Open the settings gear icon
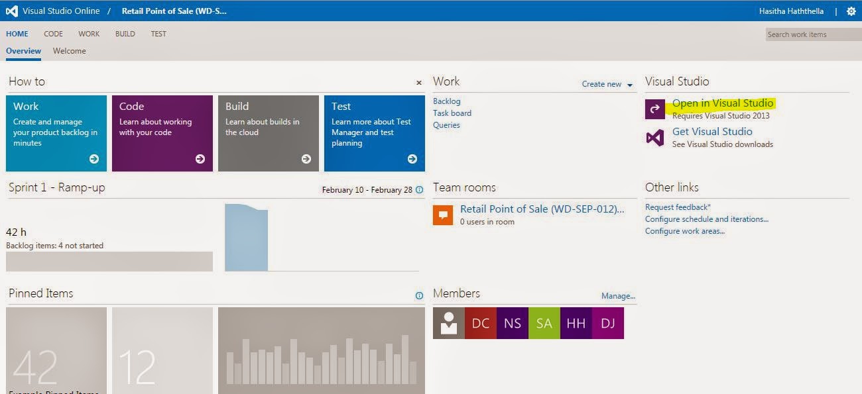The width and height of the screenshot is (862, 394). tap(851, 11)
